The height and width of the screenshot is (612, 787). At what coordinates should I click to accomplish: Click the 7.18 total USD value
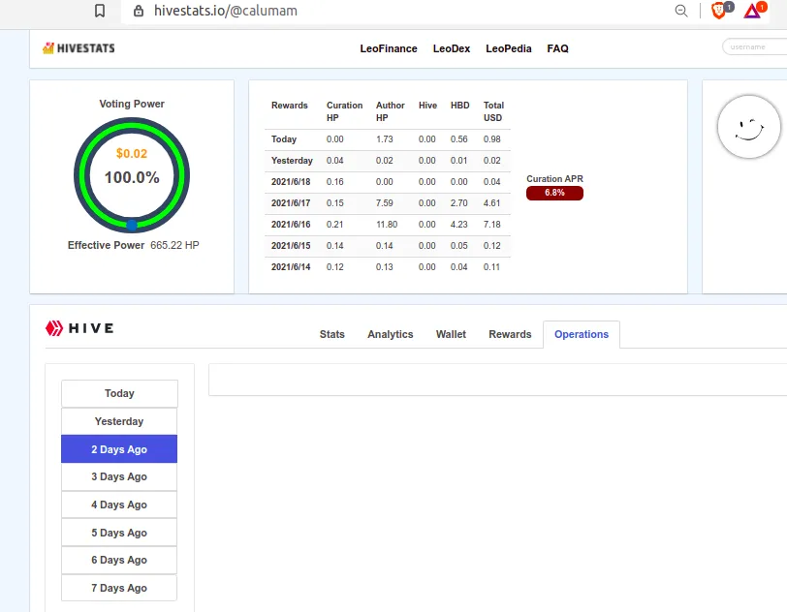492,225
